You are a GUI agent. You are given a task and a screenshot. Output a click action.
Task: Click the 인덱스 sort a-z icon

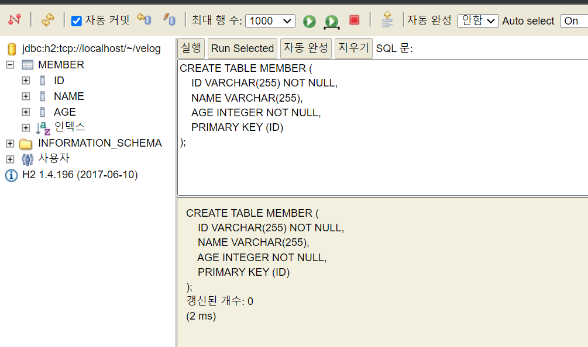(x=43, y=128)
